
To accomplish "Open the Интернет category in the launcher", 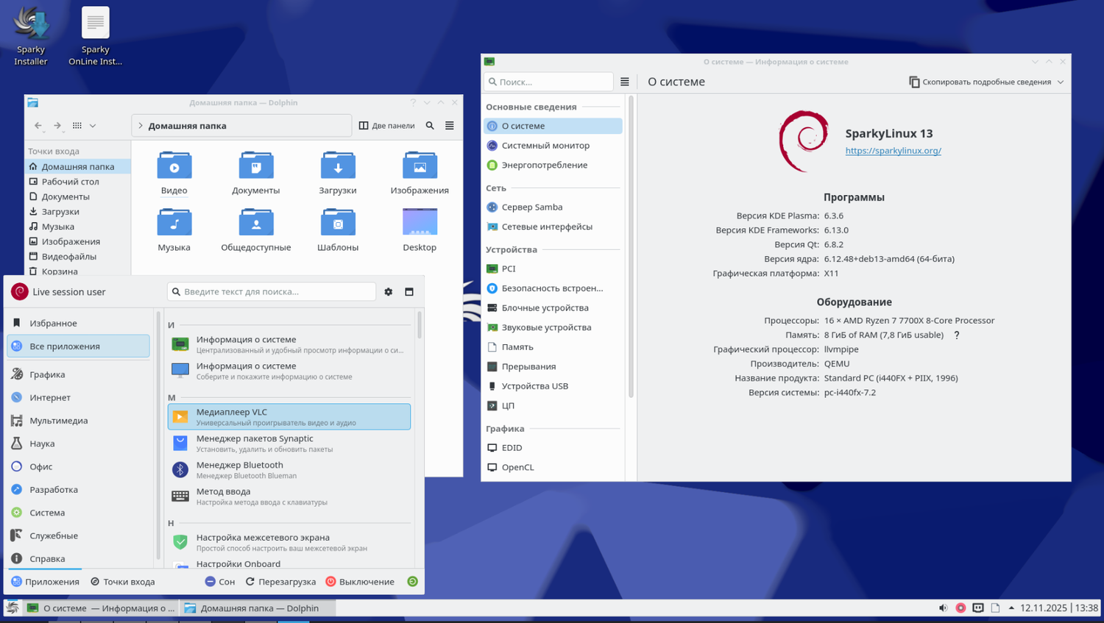I will coord(78,397).
